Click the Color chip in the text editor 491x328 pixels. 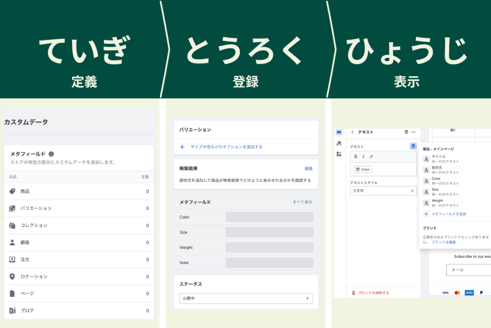pos(362,169)
